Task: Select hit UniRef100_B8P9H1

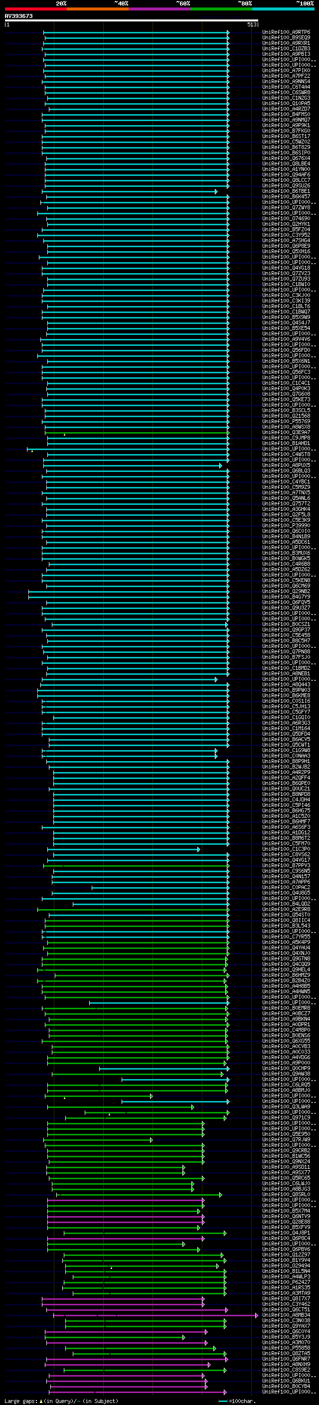Action: [286, 762]
